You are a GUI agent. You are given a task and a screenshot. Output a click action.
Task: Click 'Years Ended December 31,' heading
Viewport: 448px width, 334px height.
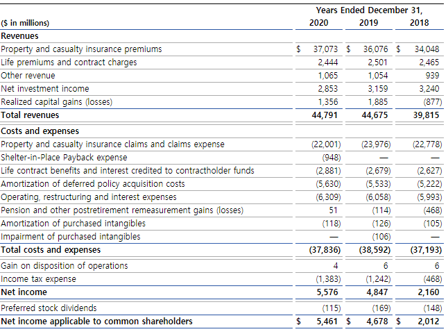tap(369, 10)
